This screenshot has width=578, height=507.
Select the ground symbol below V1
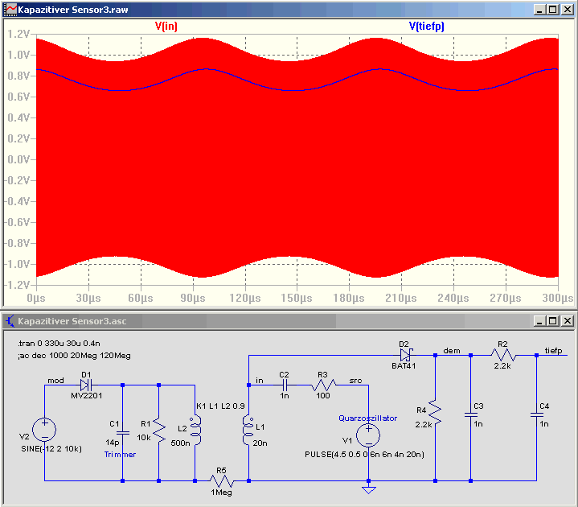[369, 489]
